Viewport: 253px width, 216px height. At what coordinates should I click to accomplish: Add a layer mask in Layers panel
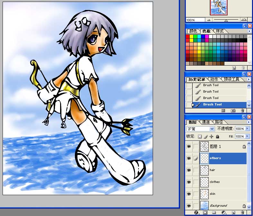click(x=205, y=212)
